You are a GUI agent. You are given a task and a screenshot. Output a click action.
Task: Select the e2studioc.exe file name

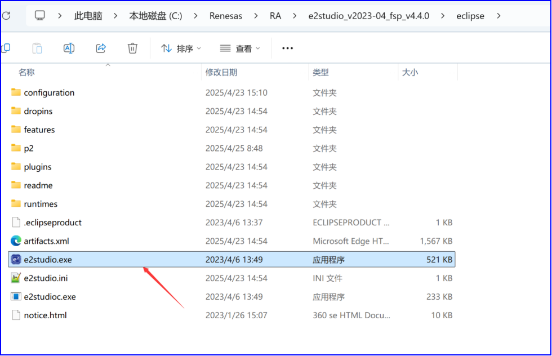50,296
